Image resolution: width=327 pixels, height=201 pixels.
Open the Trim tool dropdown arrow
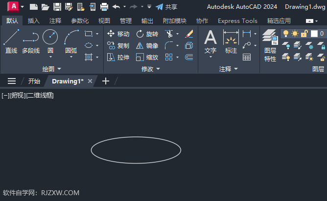(x=177, y=34)
